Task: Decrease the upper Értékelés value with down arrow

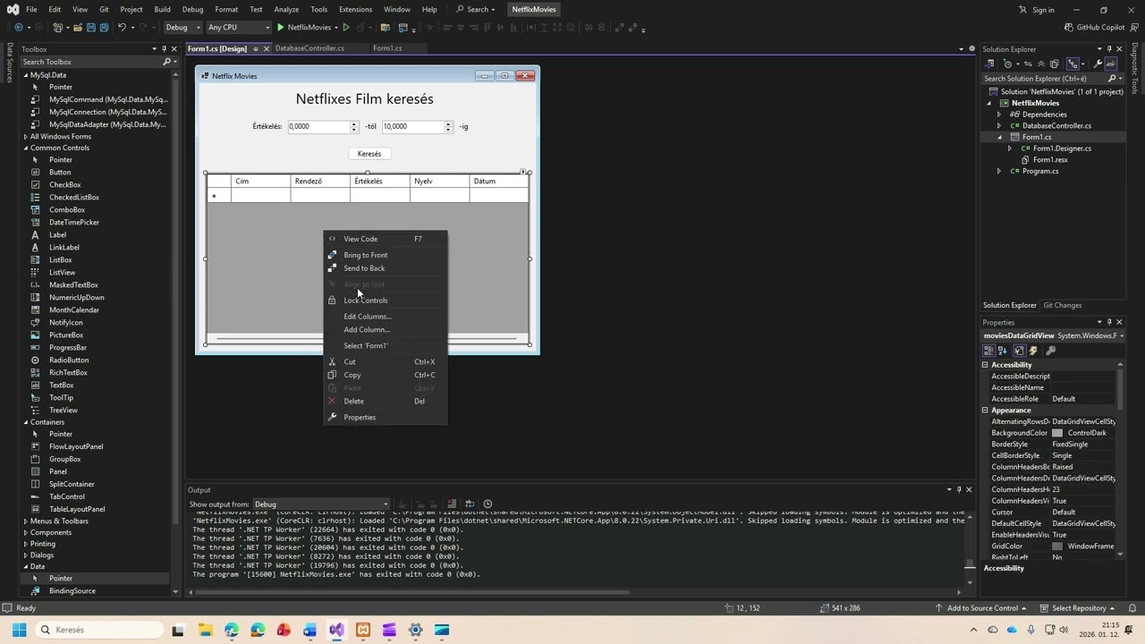Action: pos(448,130)
